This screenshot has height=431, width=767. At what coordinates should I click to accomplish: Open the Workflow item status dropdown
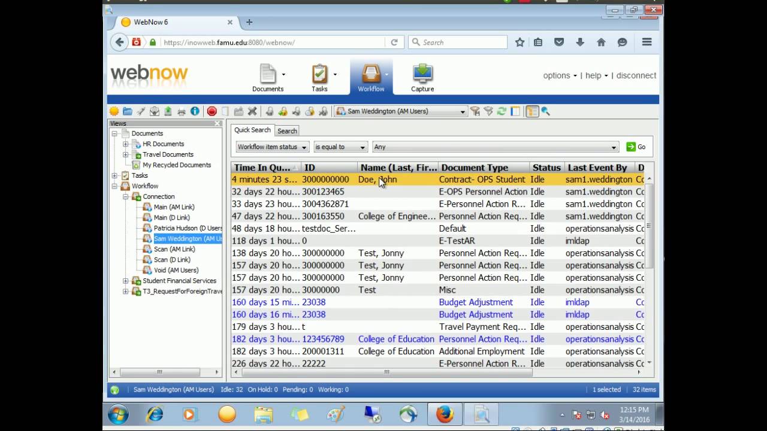(273, 147)
